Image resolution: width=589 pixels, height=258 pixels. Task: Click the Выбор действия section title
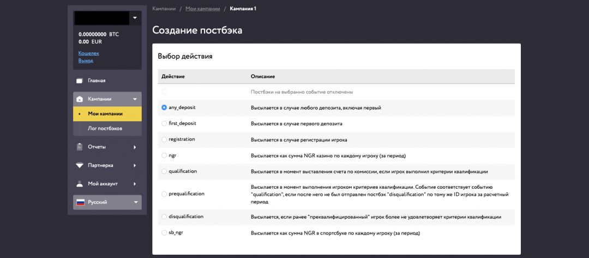click(x=185, y=57)
